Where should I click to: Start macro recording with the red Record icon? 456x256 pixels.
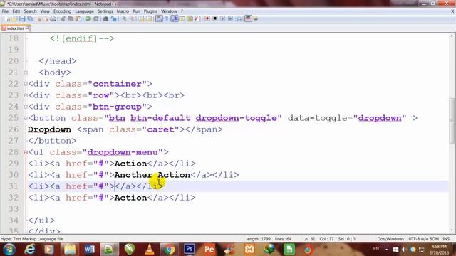point(207,19)
